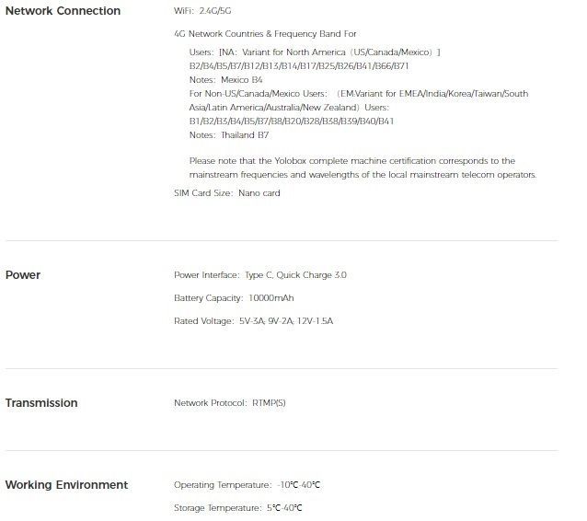Click the Power Interface Type C line
Image resolution: width=587 pixels, height=521 pixels.
260,275
